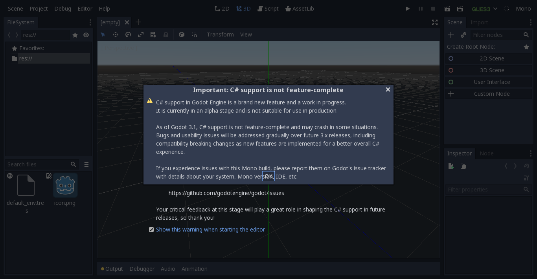Select the Select Mode tool in viewport toolbar
The width and height of the screenshot is (537, 279).
pyautogui.click(x=103, y=35)
